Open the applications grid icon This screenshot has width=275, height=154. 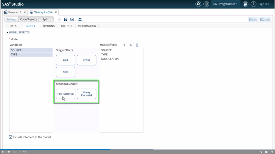tap(206, 4)
